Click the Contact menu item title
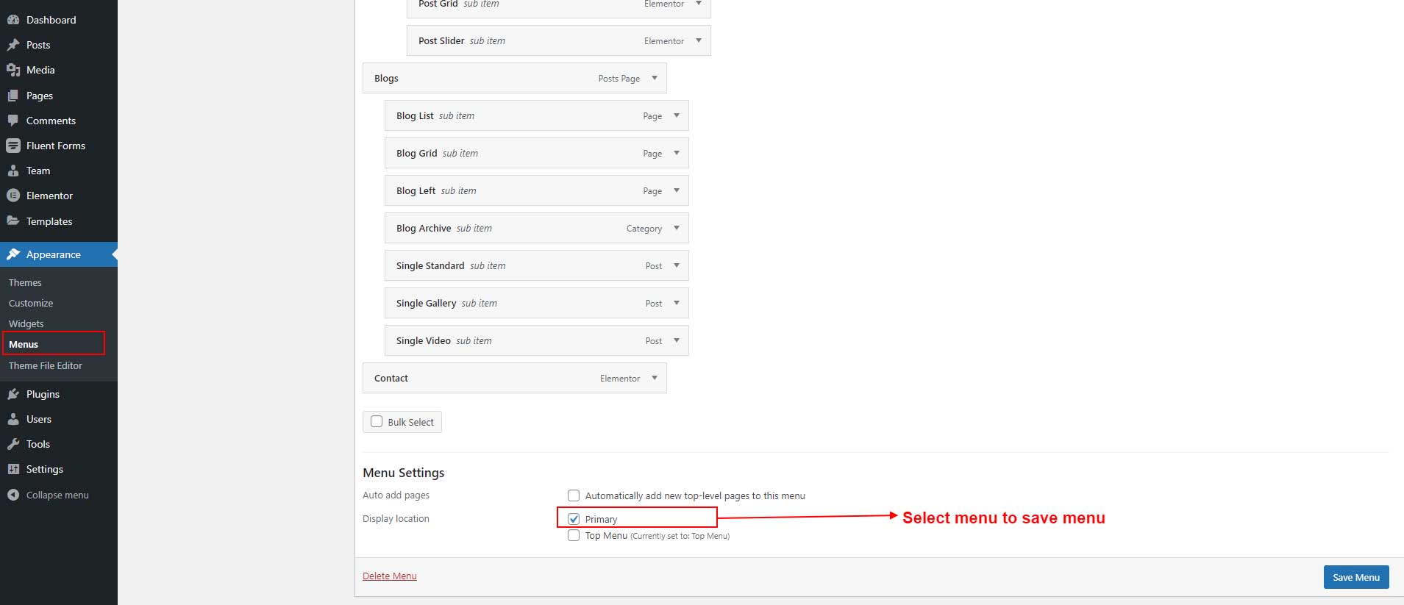Viewport: 1404px width, 605px height. point(391,378)
